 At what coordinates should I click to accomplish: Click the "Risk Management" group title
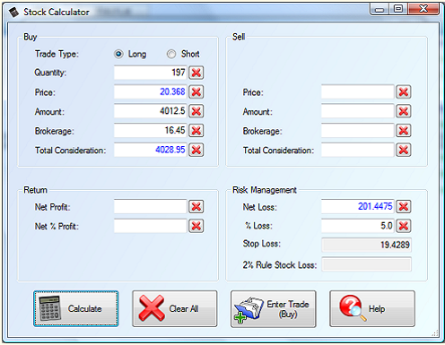pyautogui.click(x=265, y=190)
